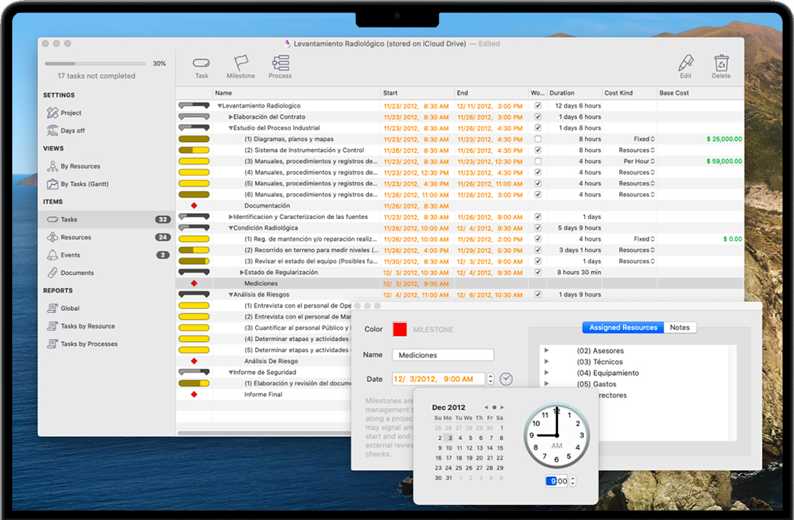Expand the Elaboración del Contrato group
This screenshot has width=794, height=520.
pos(231,117)
